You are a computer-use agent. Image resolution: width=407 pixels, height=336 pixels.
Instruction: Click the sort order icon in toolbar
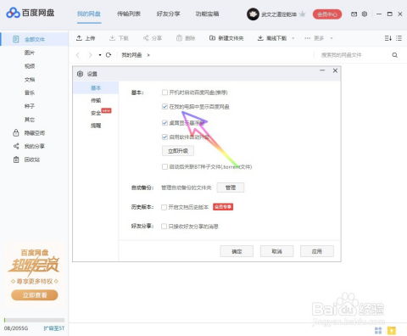tap(388, 38)
